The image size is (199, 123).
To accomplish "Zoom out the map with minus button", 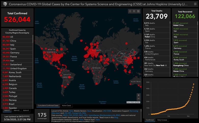I will tap(139, 99).
